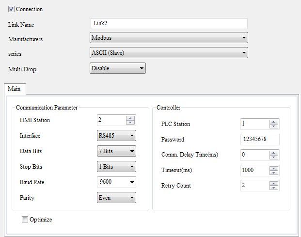Viewport: 301px width, 237px height.
Task: Toggle the Connection checkbox
Action: [x=12, y=9]
